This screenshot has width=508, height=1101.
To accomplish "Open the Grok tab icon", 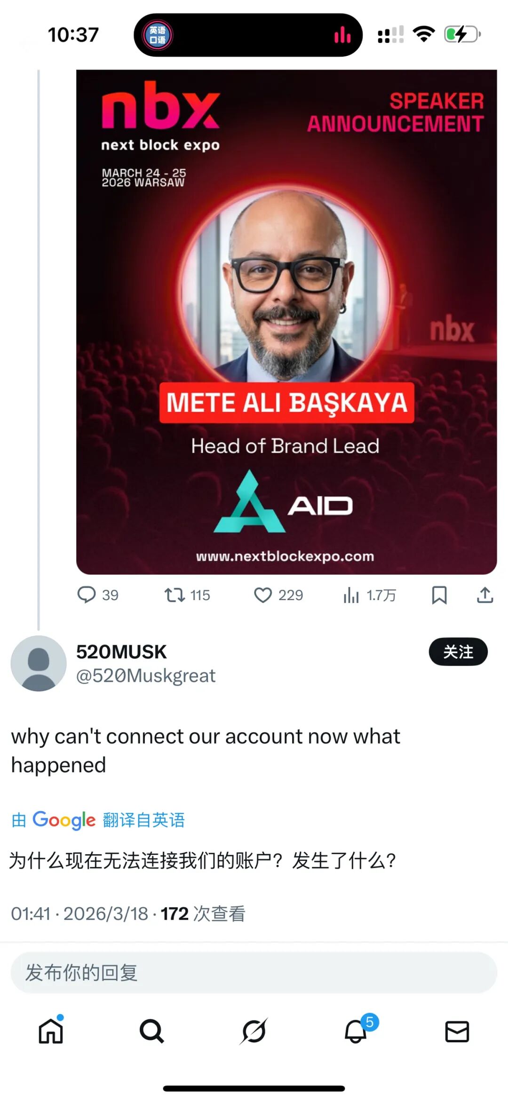I will click(x=254, y=1032).
